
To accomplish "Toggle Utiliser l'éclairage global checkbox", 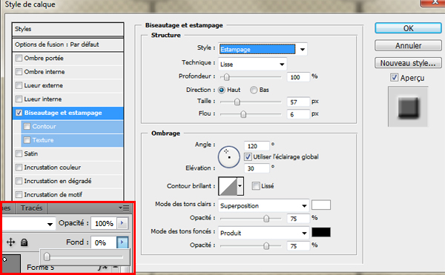I will 248,157.
